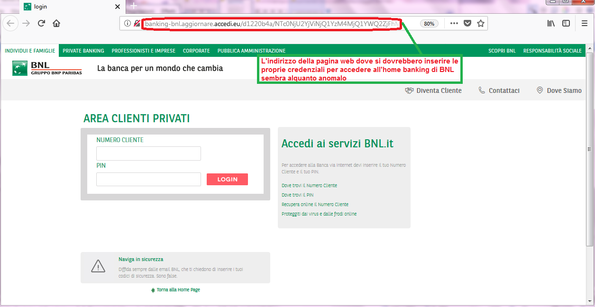Reload the current page
This screenshot has height=307, width=595.
41,23
